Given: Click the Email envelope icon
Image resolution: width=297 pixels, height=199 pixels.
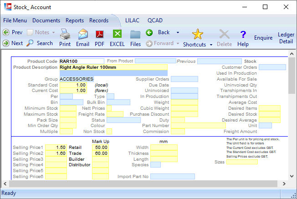Looking at the screenshot, I should 83,34.
